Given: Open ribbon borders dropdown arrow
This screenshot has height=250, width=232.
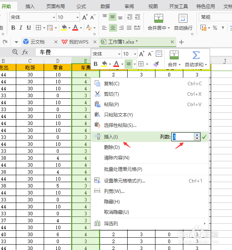Looking at the screenshot, I should click(44, 28).
